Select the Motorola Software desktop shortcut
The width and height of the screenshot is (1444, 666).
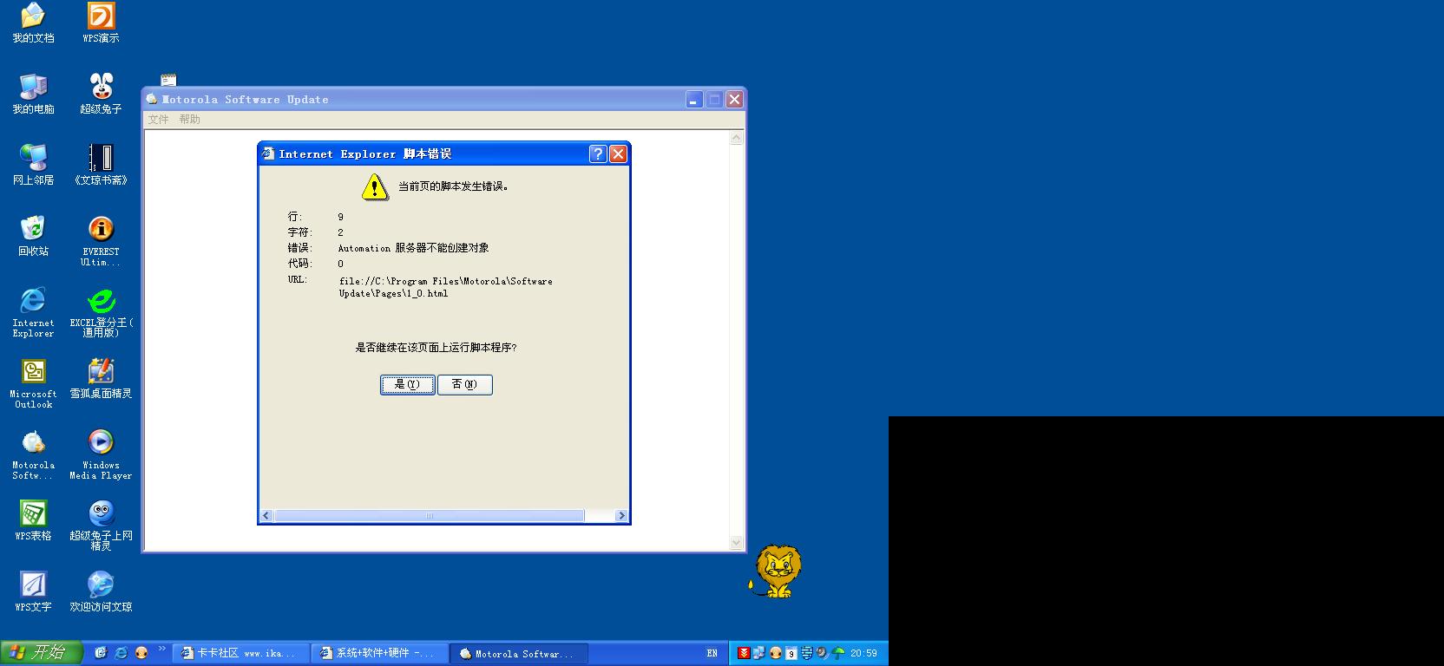33,455
